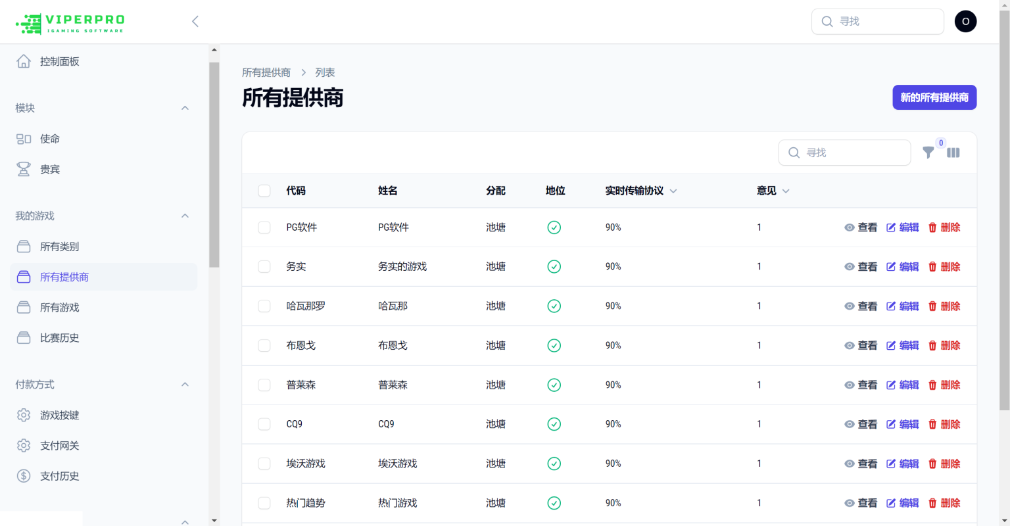Check the checkbox for the 布恩戈 row

(x=264, y=346)
